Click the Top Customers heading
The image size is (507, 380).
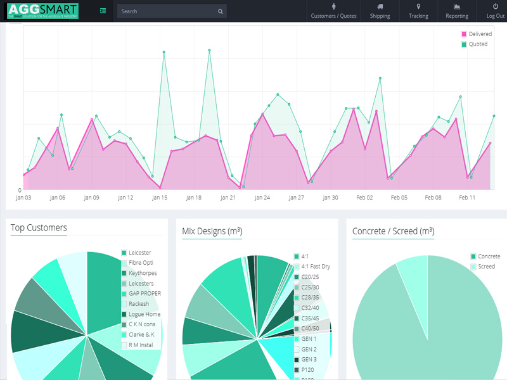pos(39,228)
